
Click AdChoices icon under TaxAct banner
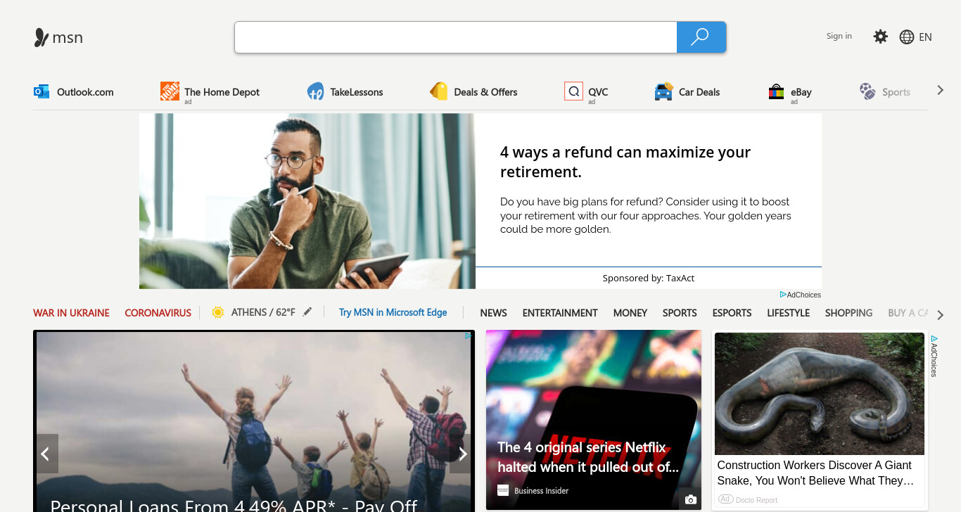pos(783,295)
